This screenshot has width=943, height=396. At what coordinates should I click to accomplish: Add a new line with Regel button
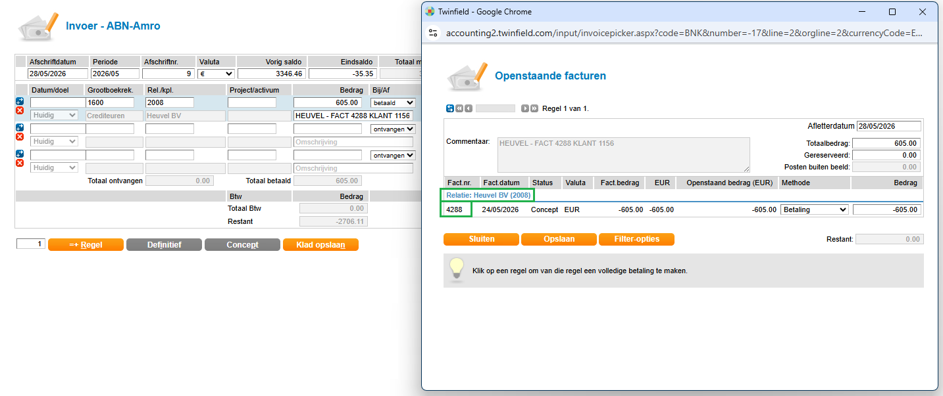(86, 244)
